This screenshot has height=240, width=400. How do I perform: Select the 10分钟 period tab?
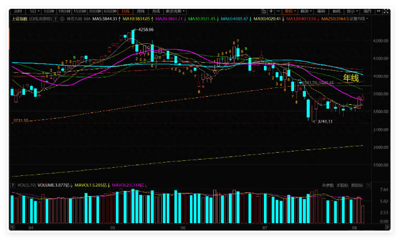pyautogui.click(x=64, y=11)
